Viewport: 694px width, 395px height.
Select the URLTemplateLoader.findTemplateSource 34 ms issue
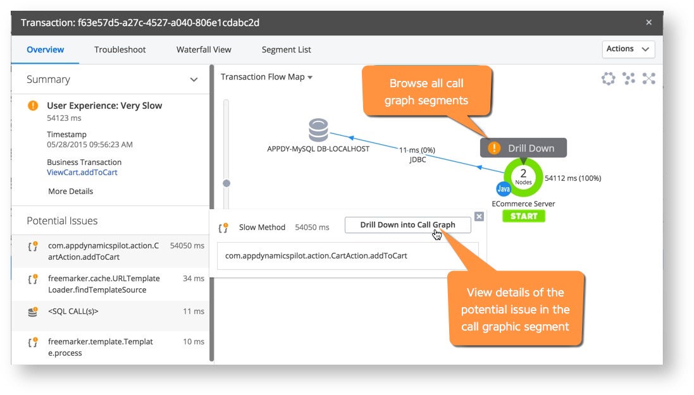111,284
